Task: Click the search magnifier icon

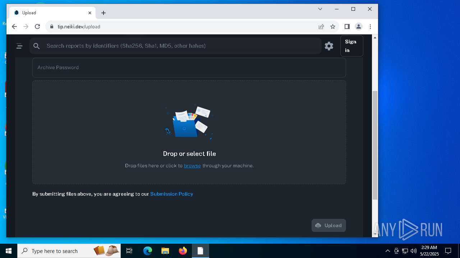Action: (x=36, y=46)
